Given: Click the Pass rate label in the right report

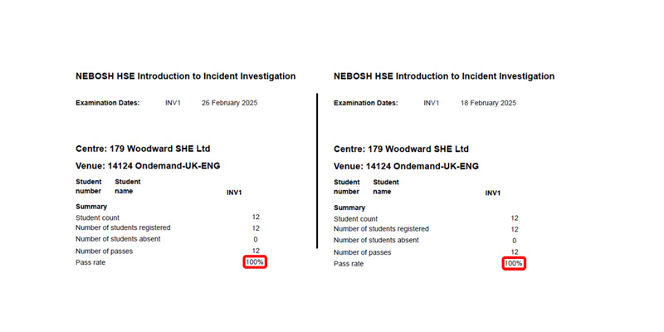Looking at the screenshot, I should 349,263.
